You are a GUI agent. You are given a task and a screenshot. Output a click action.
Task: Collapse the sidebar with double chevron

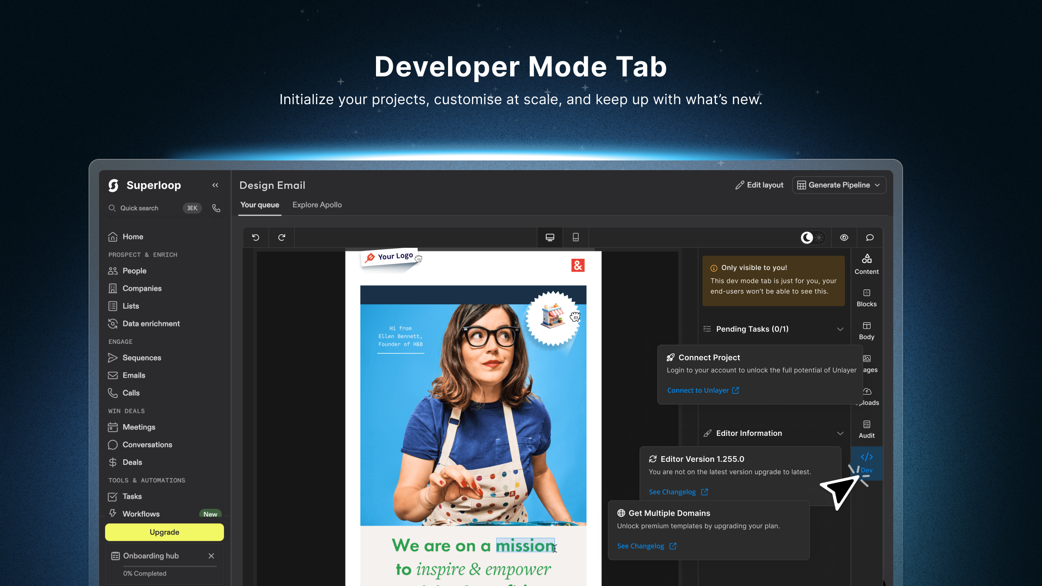[215, 185]
